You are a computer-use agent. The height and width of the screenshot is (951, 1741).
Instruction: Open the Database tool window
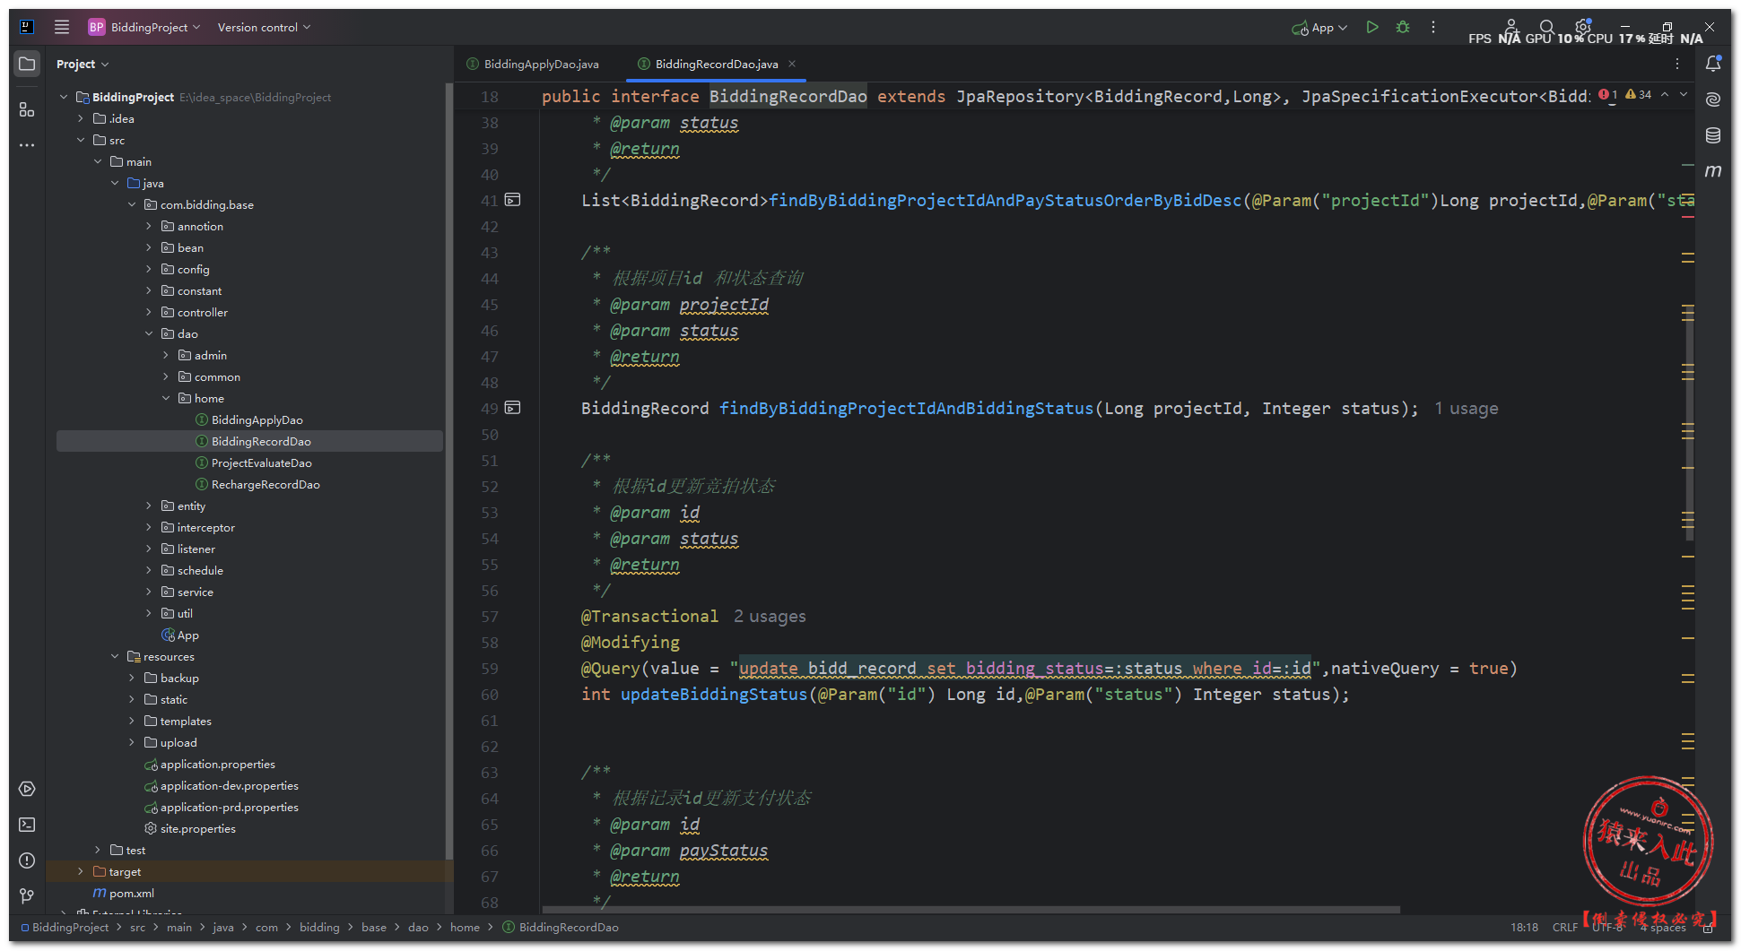1713,135
